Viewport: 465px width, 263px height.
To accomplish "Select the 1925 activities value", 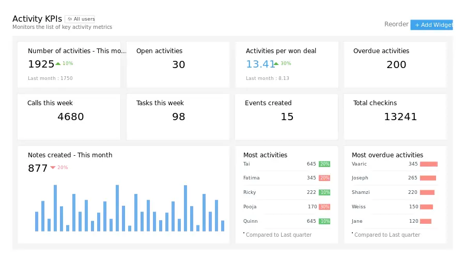I will point(41,64).
